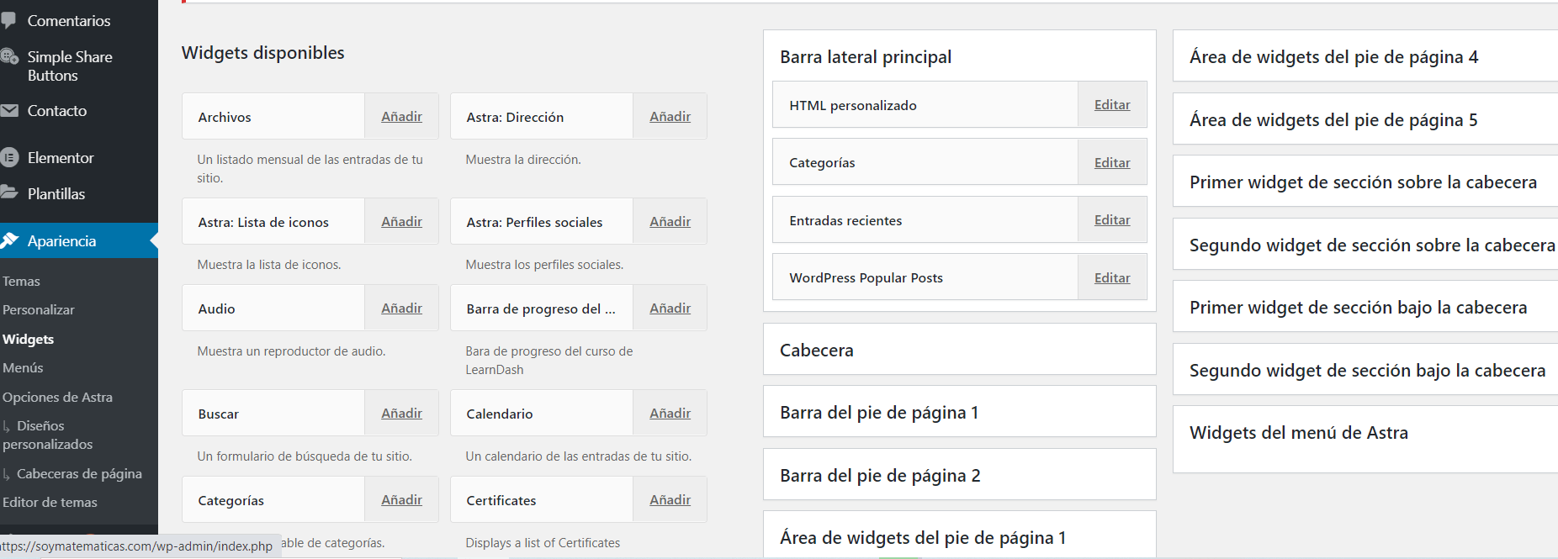Screen dimensions: 1558x559
Task: Open the Elementor menu item
Action: coord(61,157)
